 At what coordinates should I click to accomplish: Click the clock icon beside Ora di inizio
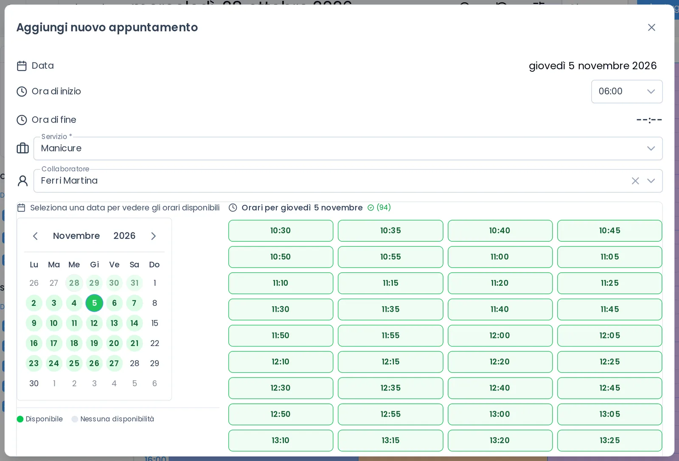click(22, 92)
